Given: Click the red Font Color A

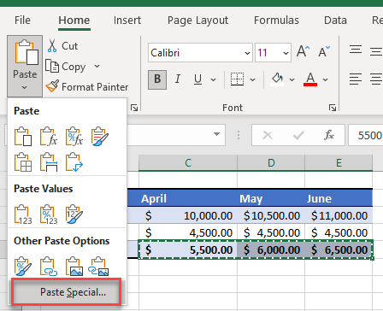Looking at the screenshot, I should pyautogui.click(x=310, y=79).
